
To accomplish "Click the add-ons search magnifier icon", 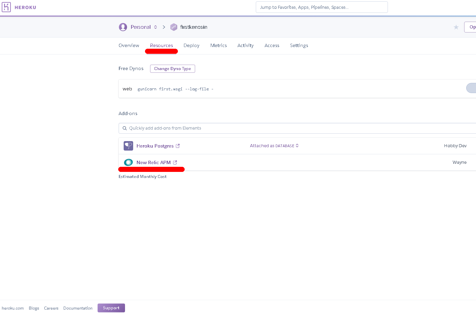I will (125, 128).
